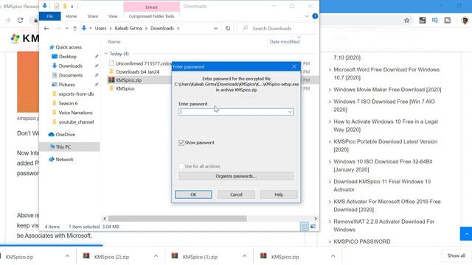This screenshot has height=265, width=472.
Task: Switch to the Home ribbon tab
Action: click(x=72, y=16)
